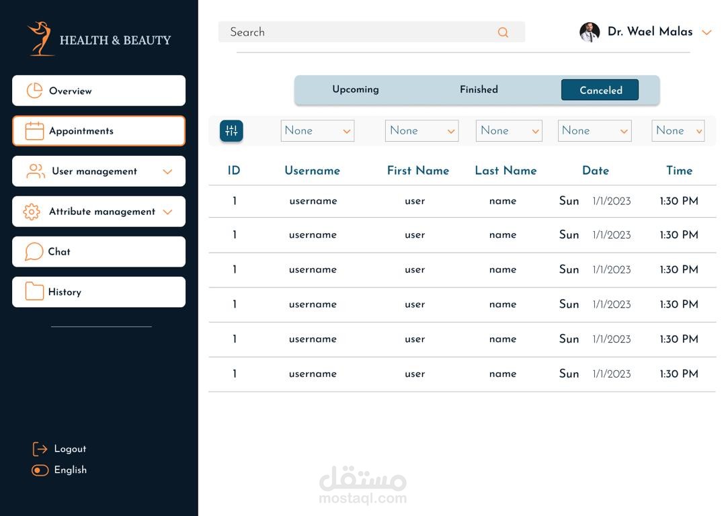Image resolution: width=726 pixels, height=516 pixels.
Task: Click 1:30 PM in the last table row
Action: (x=679, y=374)
